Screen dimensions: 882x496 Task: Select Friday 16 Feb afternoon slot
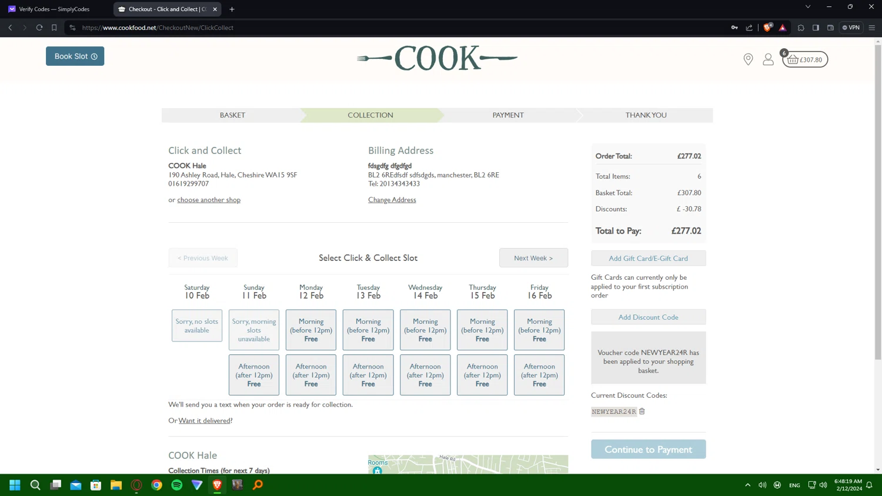539,375
